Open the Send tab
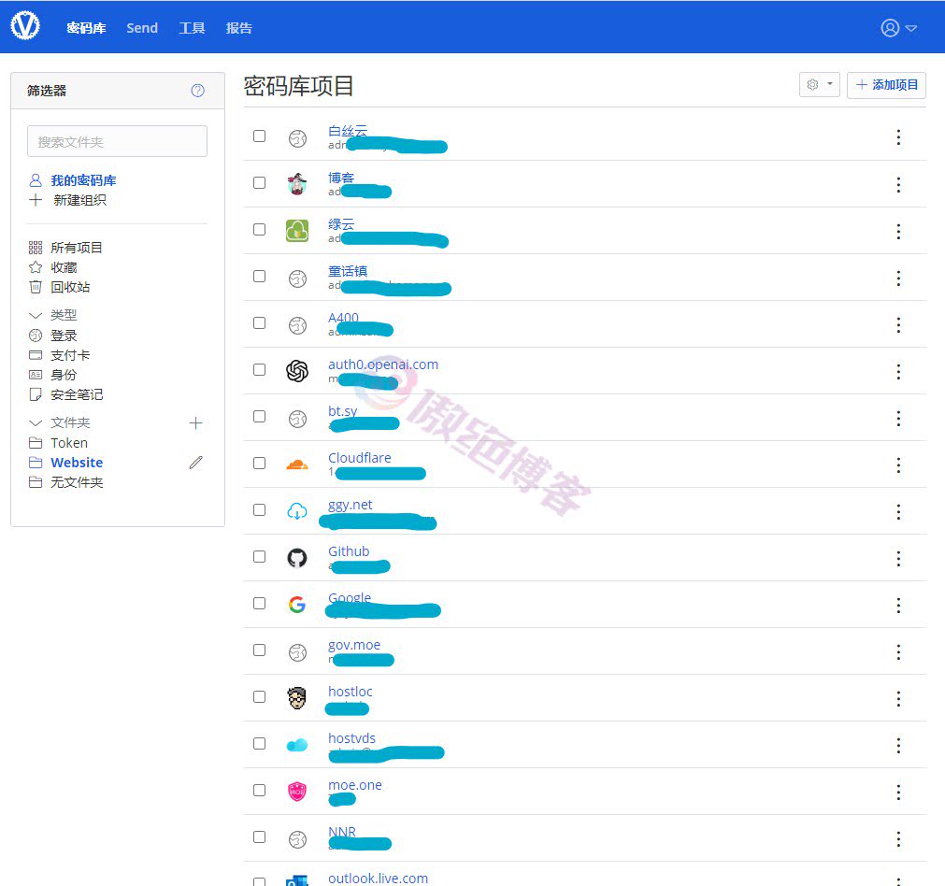Viewport: 945px width, 886px height. pyautogui.click(x=142, y=28)
